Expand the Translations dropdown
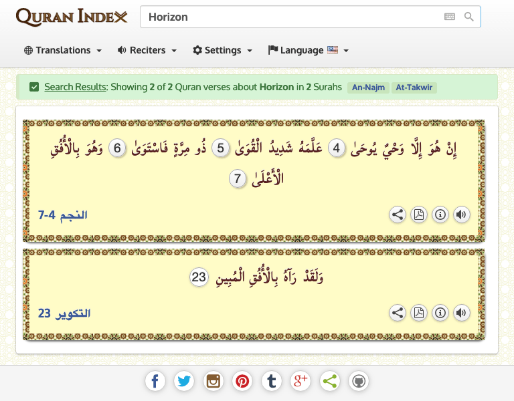514x401 pixels. pyautogui.click(x=63, y=50)
